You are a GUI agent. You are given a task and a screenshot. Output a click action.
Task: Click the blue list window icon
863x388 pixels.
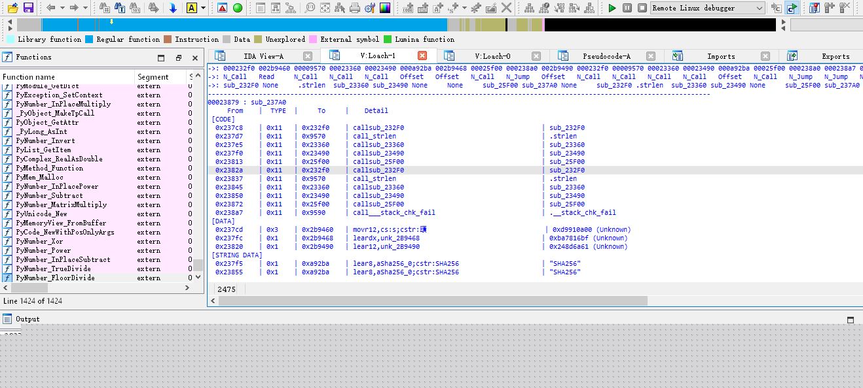814,8
